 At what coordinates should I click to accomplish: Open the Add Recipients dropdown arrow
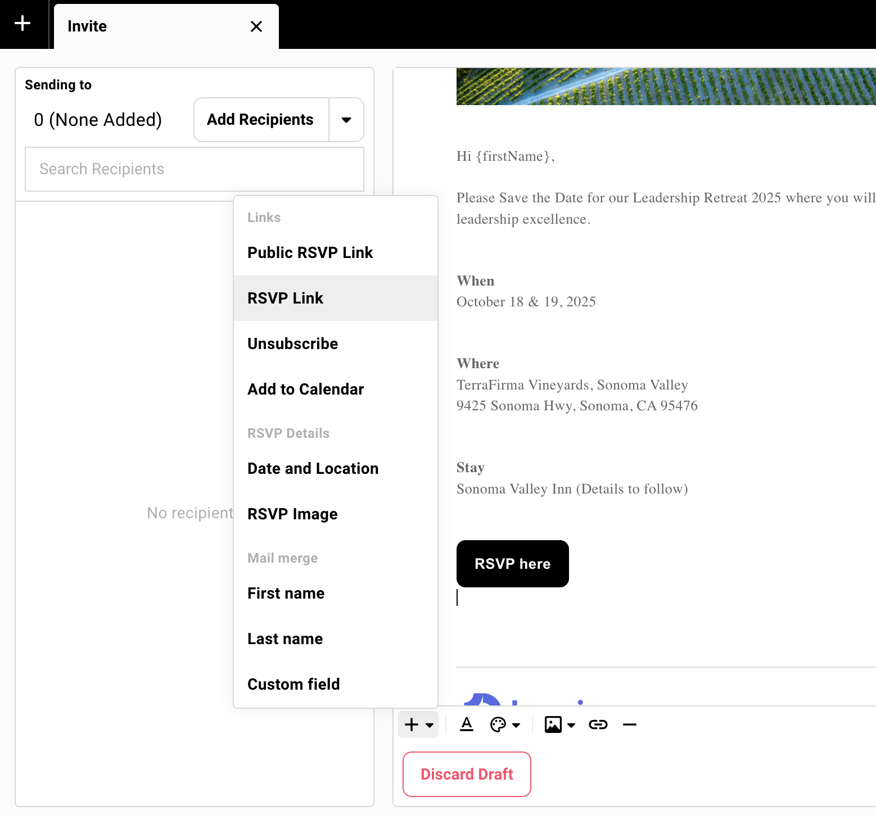(x=346, y=119)
